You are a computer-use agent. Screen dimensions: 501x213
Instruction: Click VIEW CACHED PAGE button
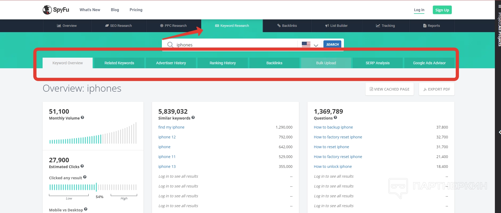click(x=389, y=89)
